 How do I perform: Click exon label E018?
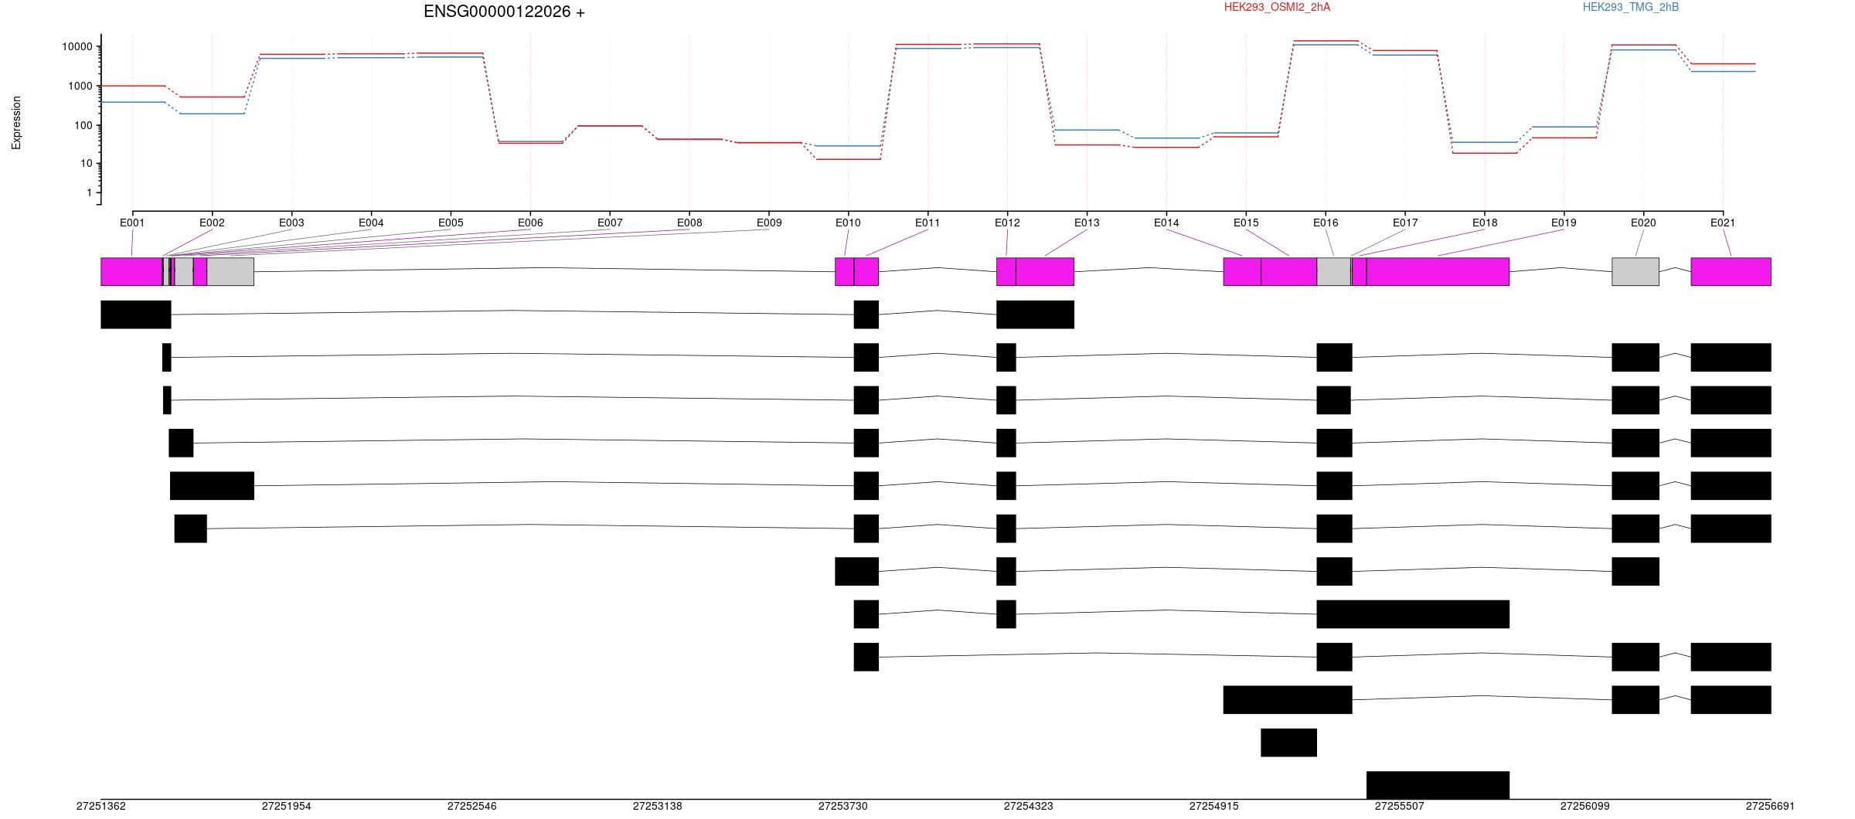1485,223
